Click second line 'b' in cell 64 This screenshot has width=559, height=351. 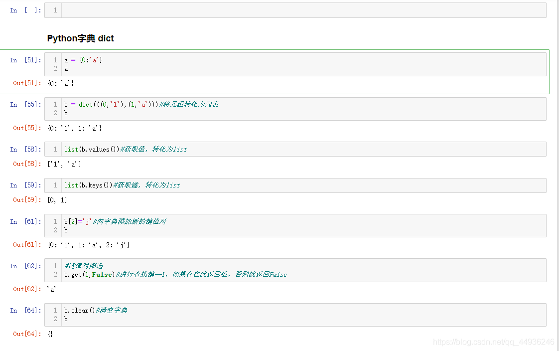pyautogui.click(x=66, y=319)
